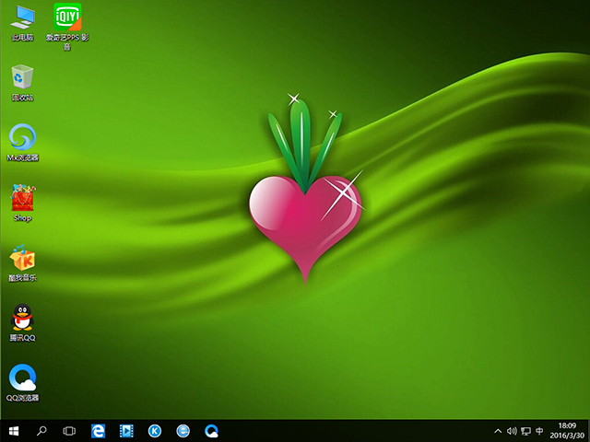Click the volume speaker tray icon

pyautogui.click(x=512, y=430)
